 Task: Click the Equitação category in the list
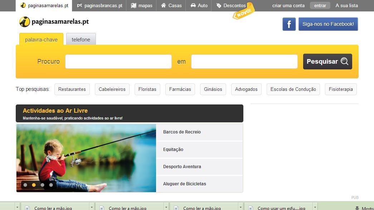[173, 150]
